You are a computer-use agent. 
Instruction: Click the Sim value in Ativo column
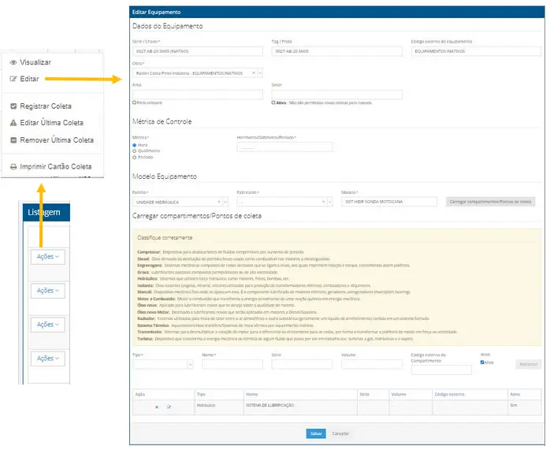point(514,405)
